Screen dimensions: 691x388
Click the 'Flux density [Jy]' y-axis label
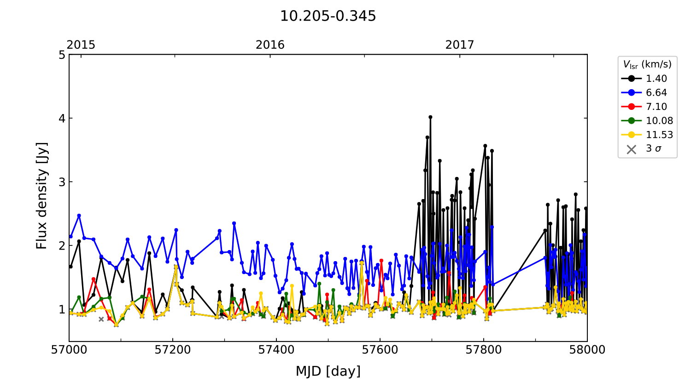(x=42, y=196)
